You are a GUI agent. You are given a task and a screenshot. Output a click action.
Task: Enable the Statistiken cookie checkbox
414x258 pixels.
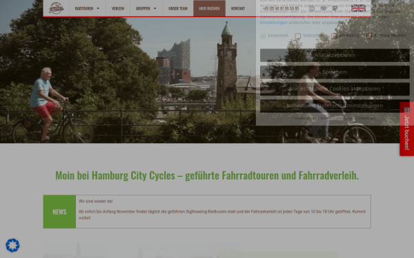[298, 36]
